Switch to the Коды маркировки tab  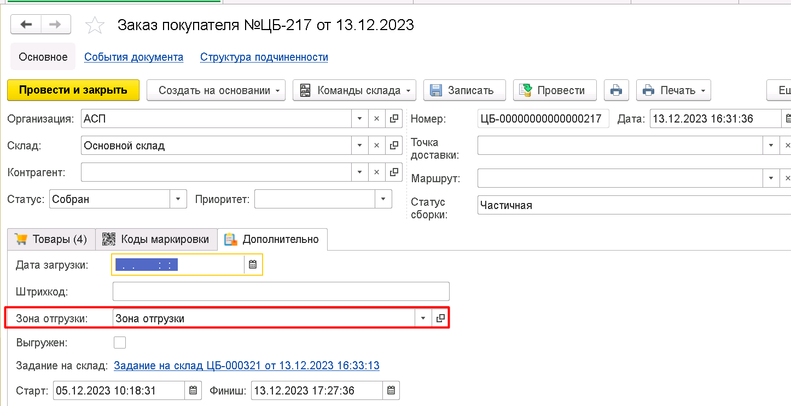pos(156,239)
